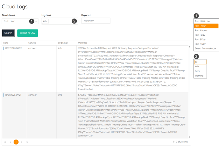Click the Search button

pyautogui.click(x=8, y=33)
